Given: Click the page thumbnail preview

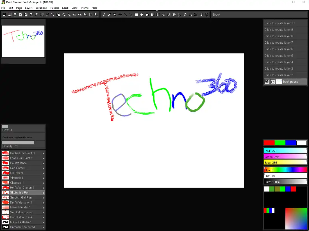Looking at the screenshot, I should point(23,41).
